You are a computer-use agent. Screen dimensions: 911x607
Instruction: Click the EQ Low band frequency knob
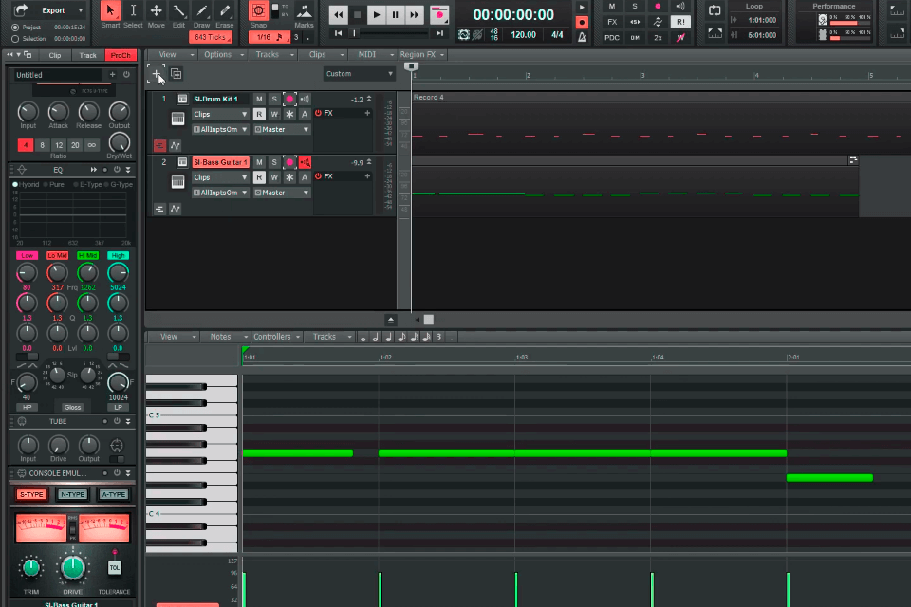pos(27,272)
